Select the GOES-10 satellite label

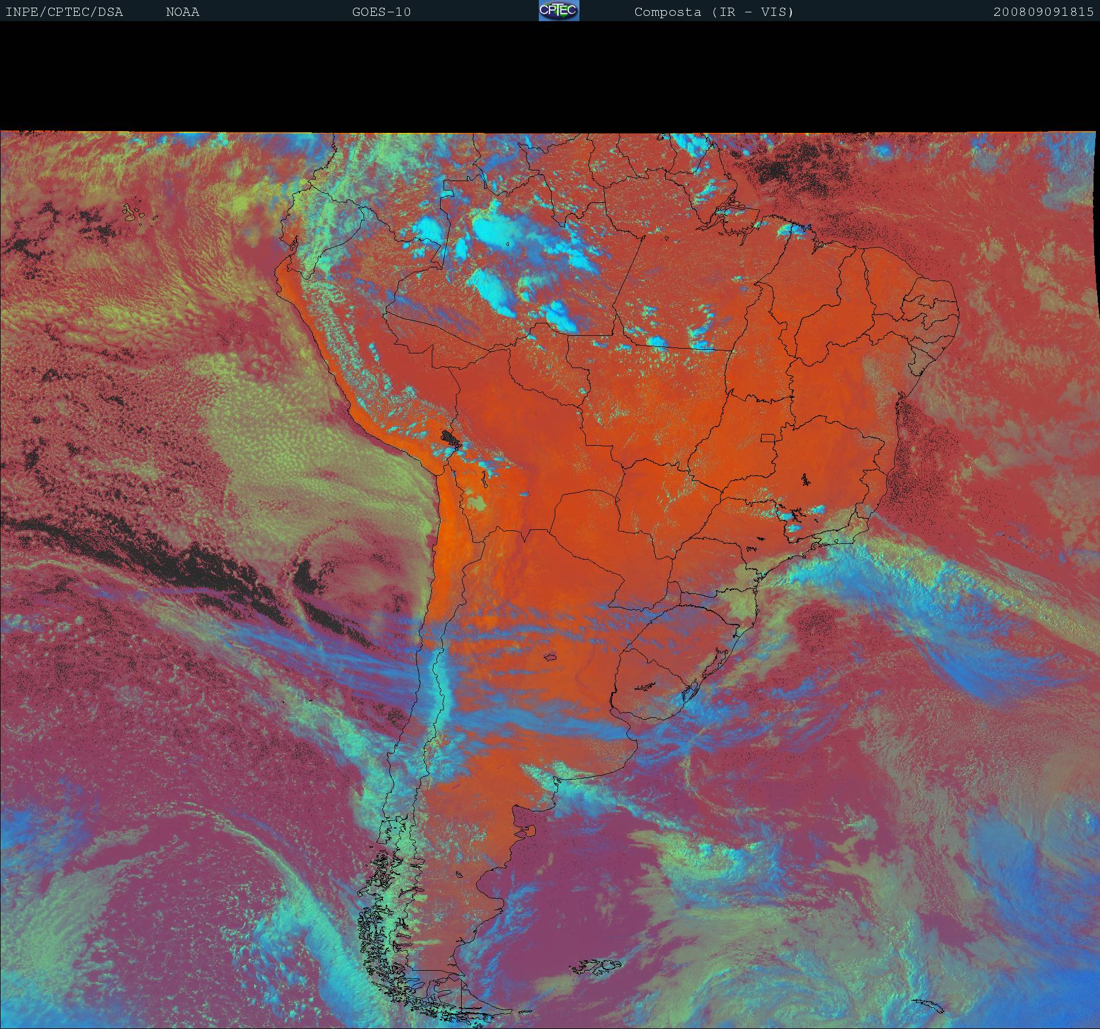point(381,12)
